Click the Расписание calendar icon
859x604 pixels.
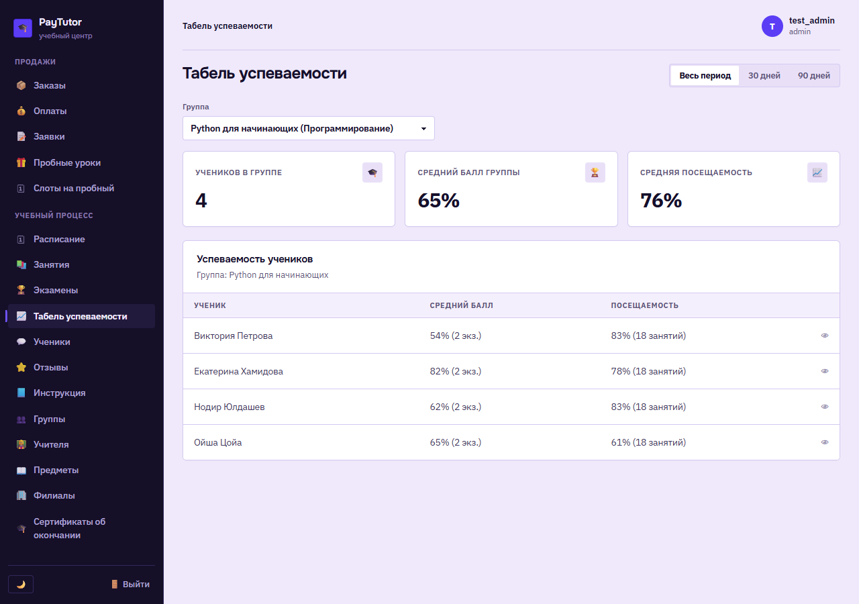coord(21,239)
